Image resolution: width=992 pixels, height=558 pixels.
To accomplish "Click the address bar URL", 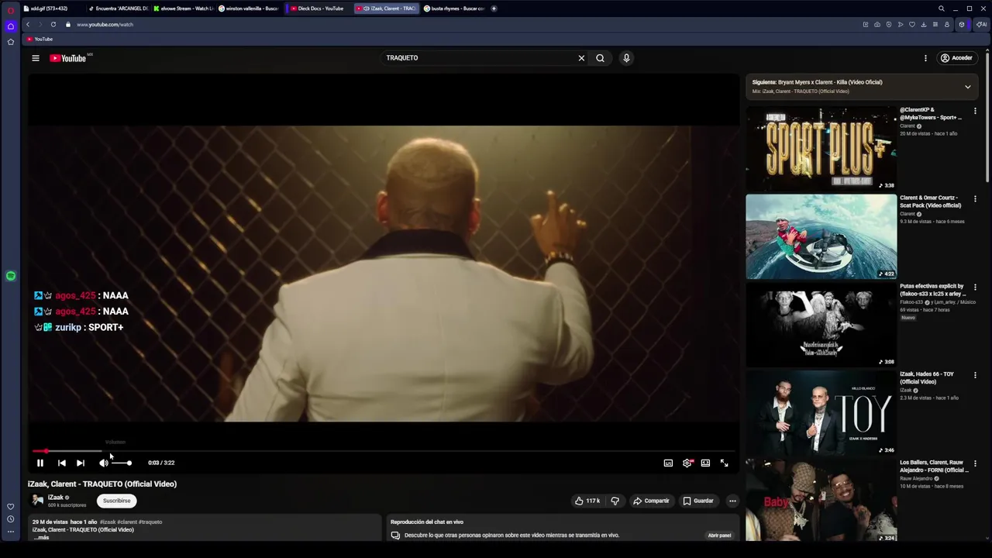I will pos(105,24).
